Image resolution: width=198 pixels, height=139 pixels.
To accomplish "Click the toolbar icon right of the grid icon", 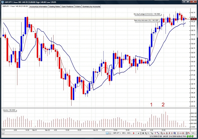I will coord(146,133).
